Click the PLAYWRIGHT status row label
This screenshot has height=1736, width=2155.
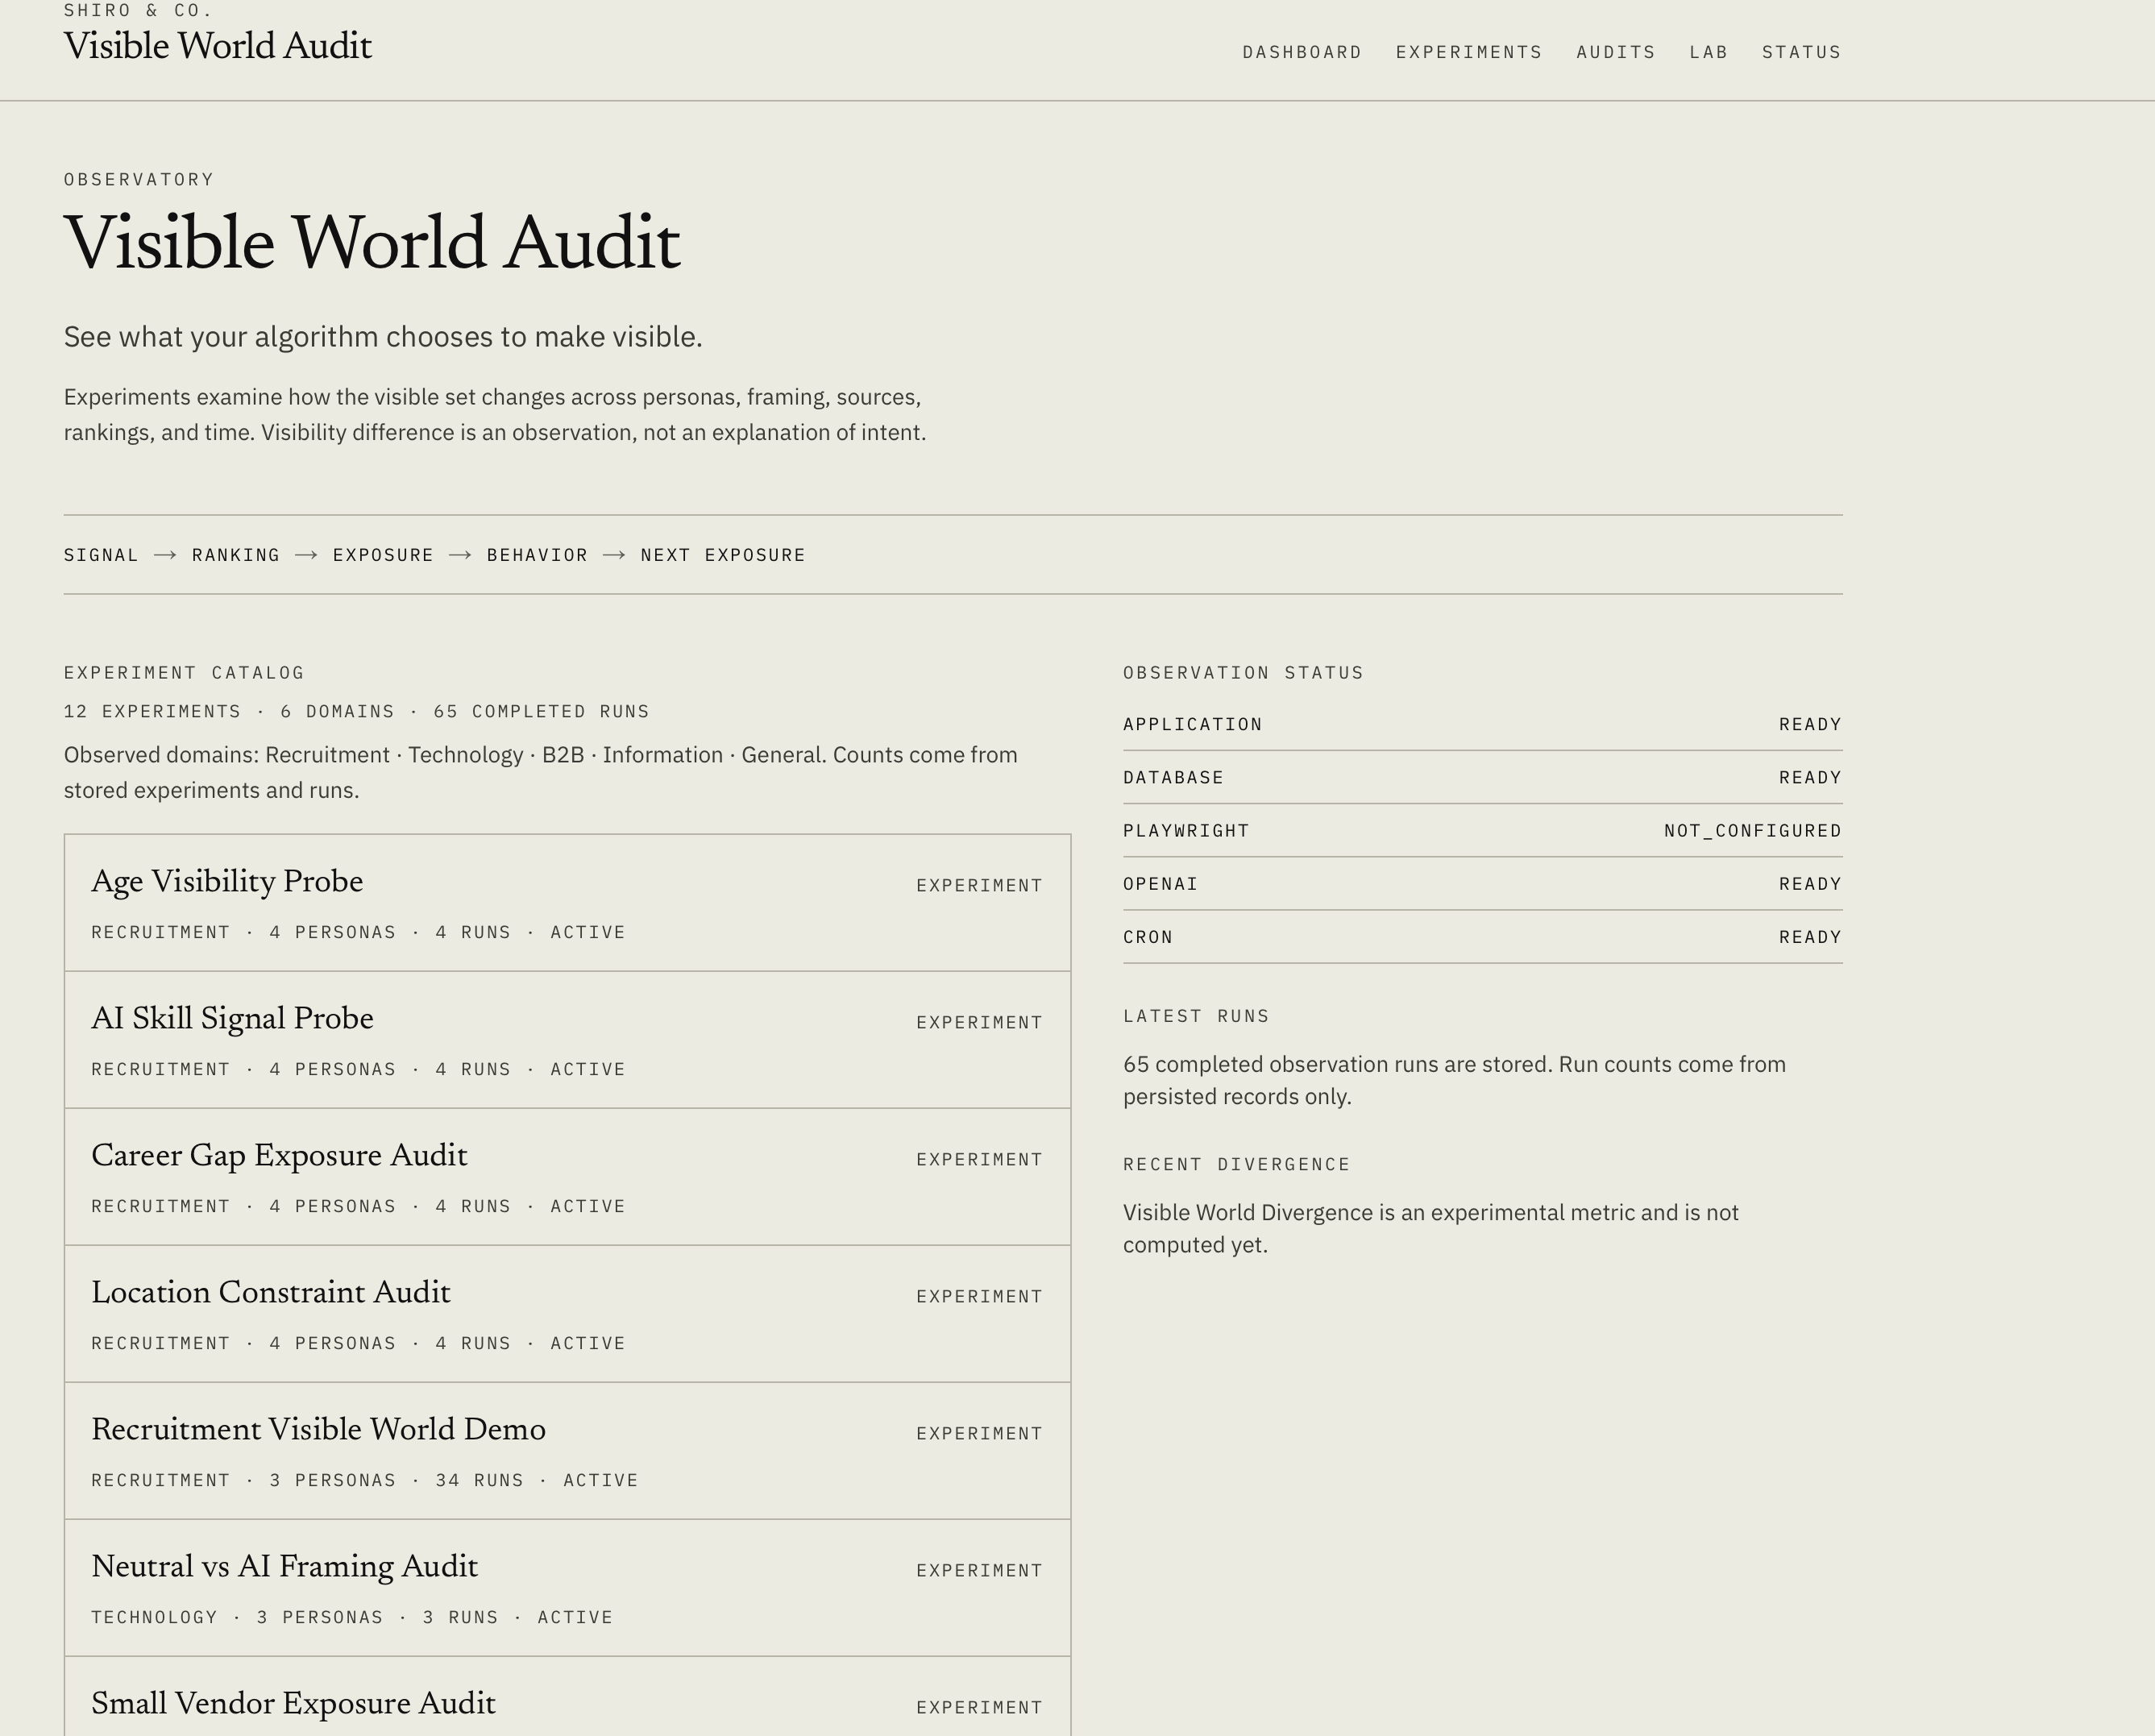pyautogui.click(x=1186, y=831)
